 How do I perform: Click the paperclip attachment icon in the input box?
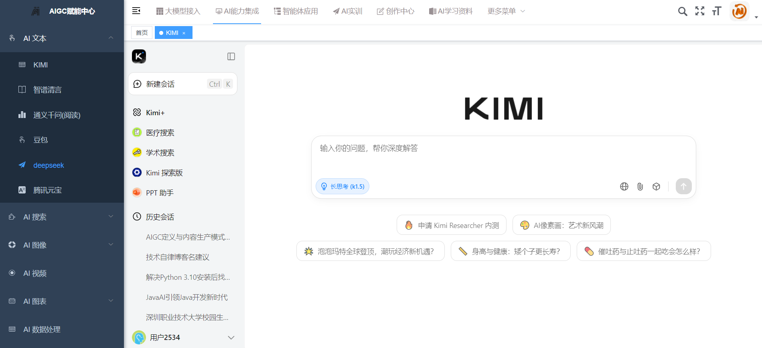640,186
